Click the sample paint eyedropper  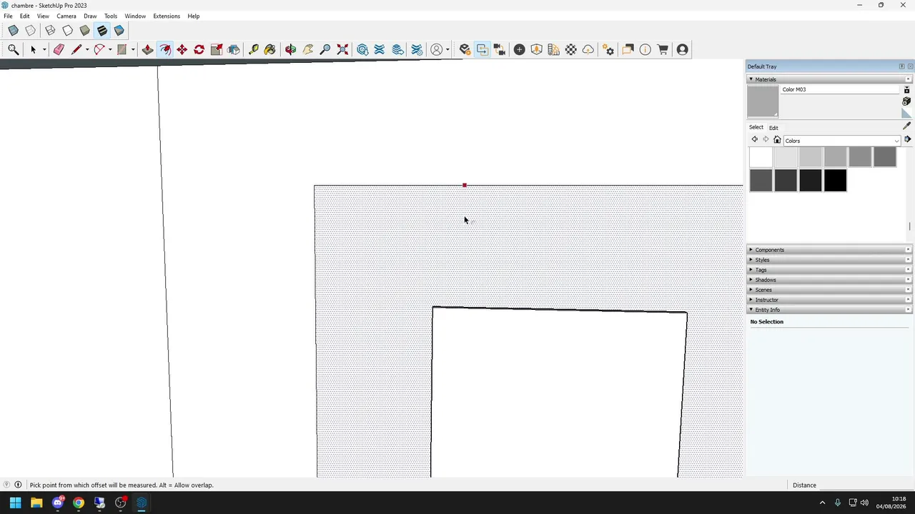coord(906,126)
